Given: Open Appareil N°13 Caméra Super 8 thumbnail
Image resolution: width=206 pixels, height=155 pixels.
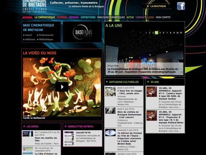Looking at the screenshot, I should click(152, 92).
